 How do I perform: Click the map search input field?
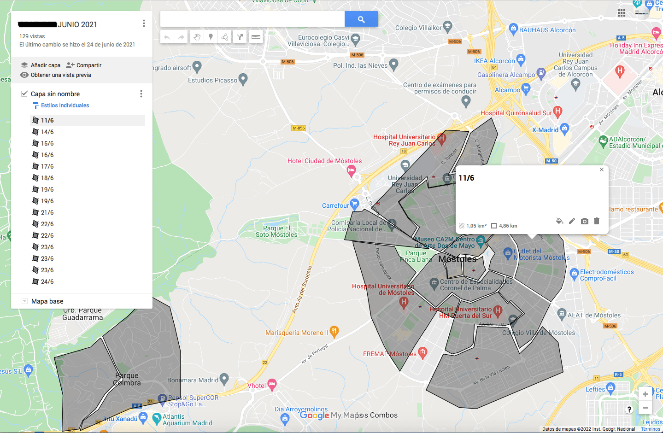(252, 19)
